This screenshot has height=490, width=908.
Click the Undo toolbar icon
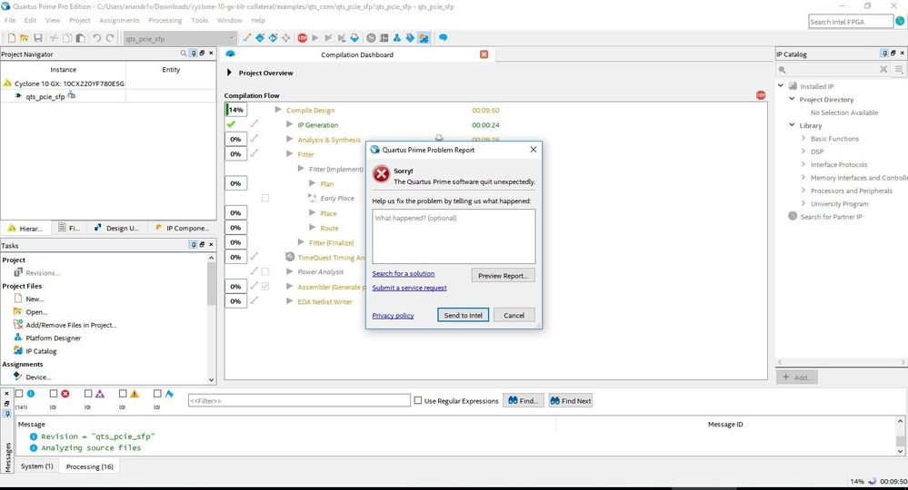[x=96, y=38]
